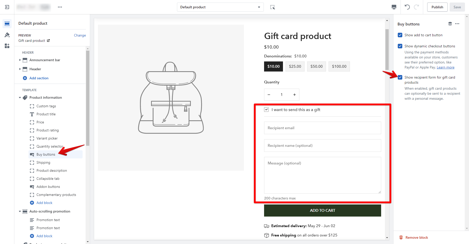Screen dimensions: 469x244
Task: Open Gift card product external link icon
Action: point(48,41)
